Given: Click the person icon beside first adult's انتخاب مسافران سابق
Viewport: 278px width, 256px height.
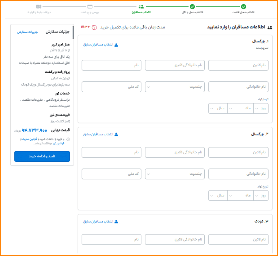Looking at the screenshot, I should point(116,45).
